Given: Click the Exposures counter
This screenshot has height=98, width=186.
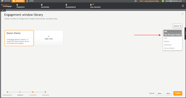Looking at the screenshot, I should (x=45, y=6).
